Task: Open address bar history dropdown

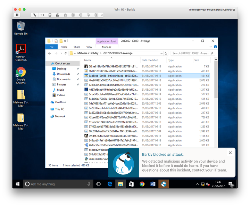Action: pyautogui.click(x=161, y=53)
